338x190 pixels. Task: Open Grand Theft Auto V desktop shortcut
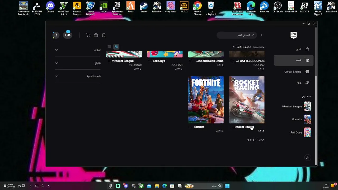pyautogui.click(x=64, y=8)
